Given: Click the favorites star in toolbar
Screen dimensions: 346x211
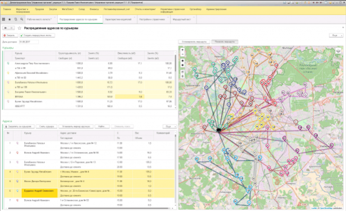Looking at the screenshot, I should point(10,19).
